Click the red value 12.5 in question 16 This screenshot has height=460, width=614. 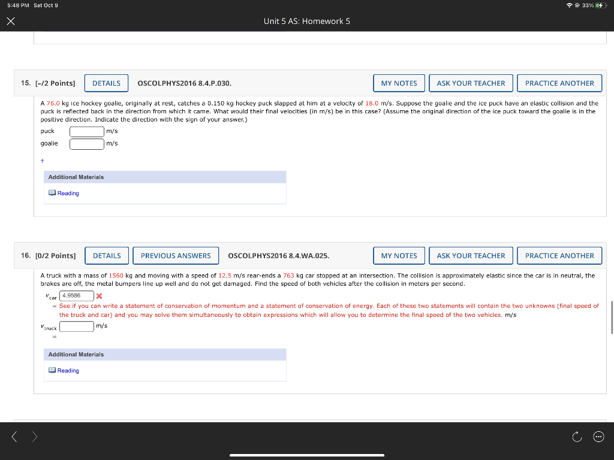(x=225, y=276)
